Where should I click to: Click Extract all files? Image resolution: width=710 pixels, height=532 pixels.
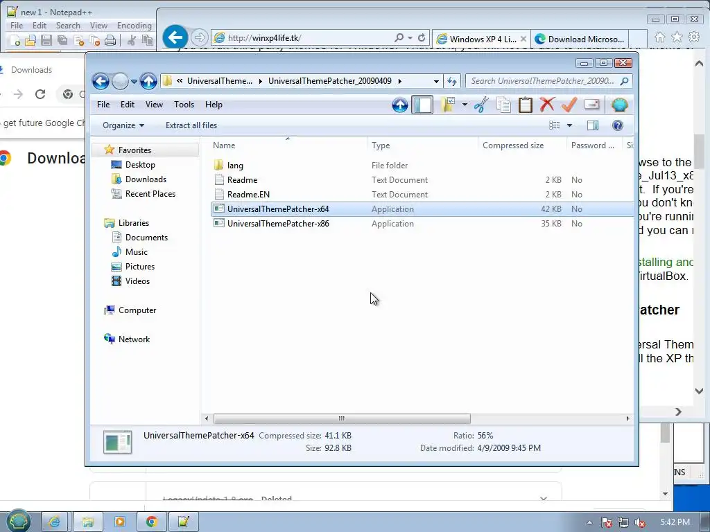click(191, 125)
